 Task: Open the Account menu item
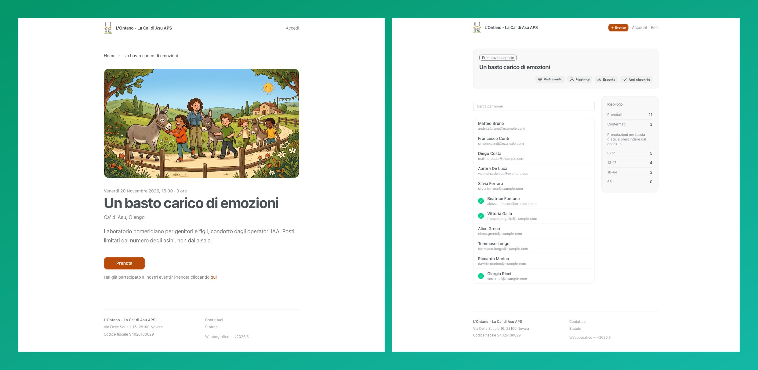coord(640,28)
